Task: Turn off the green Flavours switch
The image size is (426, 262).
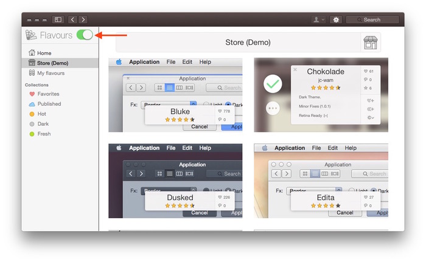Action: [85, 35]
